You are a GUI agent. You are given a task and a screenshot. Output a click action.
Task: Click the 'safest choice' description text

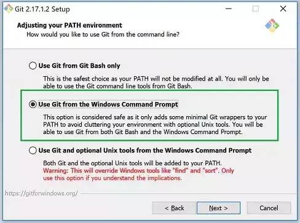[156, 82]
